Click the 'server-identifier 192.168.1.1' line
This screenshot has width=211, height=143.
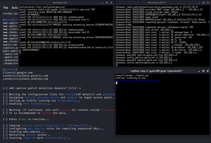[x=163, y=35]
